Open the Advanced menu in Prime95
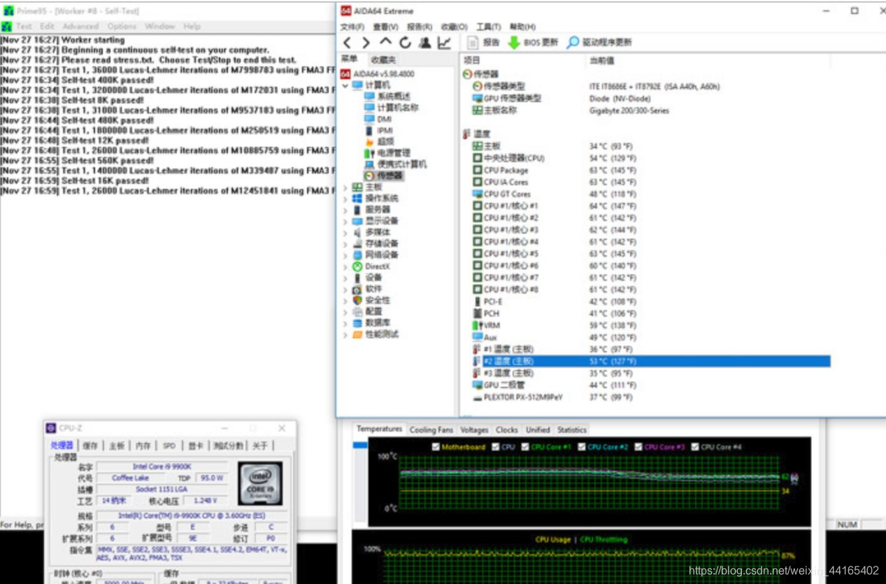This screenshot has height=584, width=886. click(80, 27)
